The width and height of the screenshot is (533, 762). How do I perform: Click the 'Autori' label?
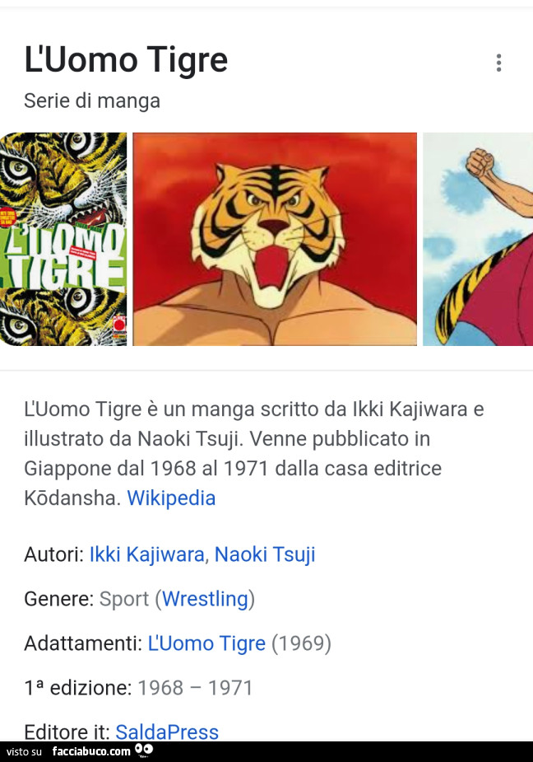pos(54,554)
